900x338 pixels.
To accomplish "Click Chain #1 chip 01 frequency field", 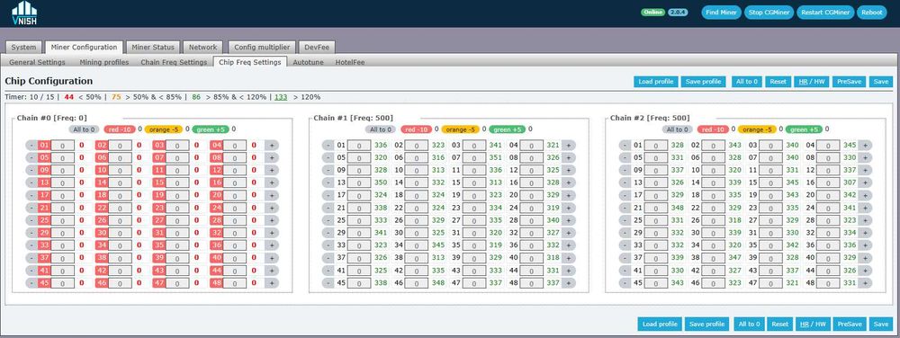I will point(359,146).
